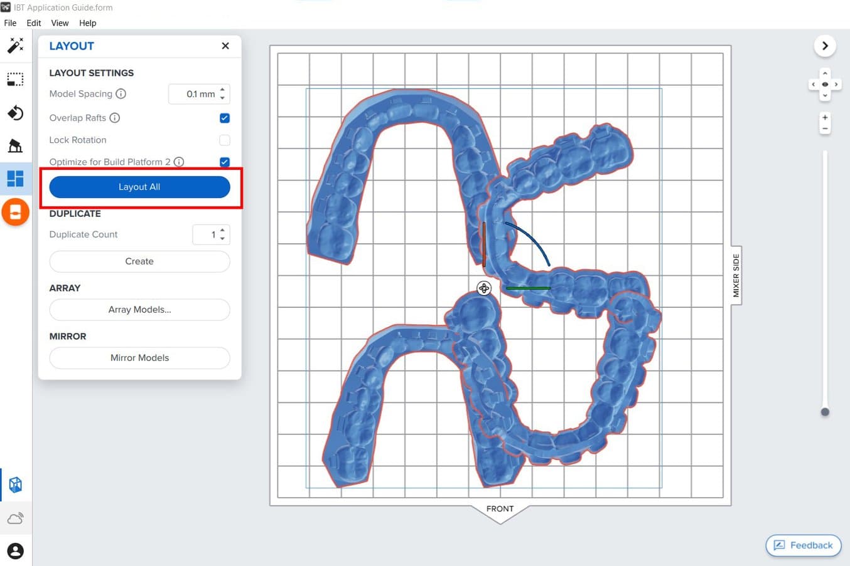
Task: Click the layer slider handle on the right
Action: (x=825, y=412)
